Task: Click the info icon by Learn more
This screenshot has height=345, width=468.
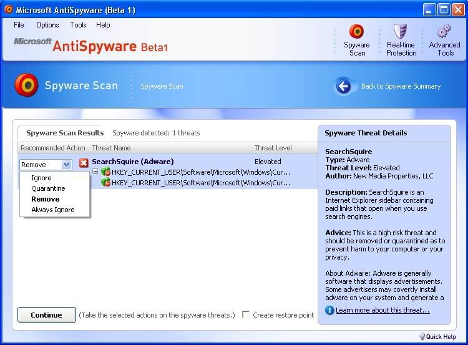Action: (329, 311)
